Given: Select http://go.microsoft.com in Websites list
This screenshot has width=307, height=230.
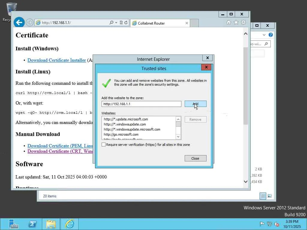Looking at the screenshot, I should 121,134.
